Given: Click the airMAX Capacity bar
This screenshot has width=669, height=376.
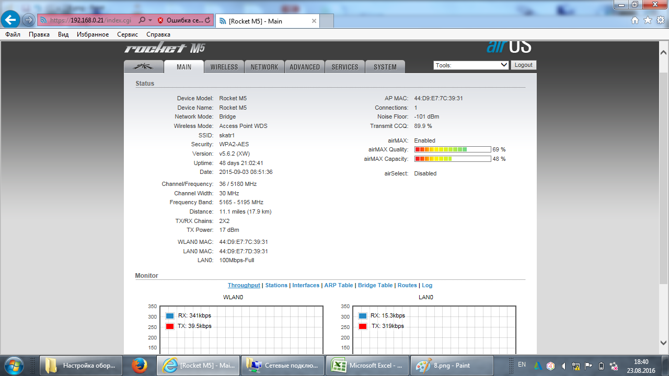Looking at the screenshot, I should point(453,159).
